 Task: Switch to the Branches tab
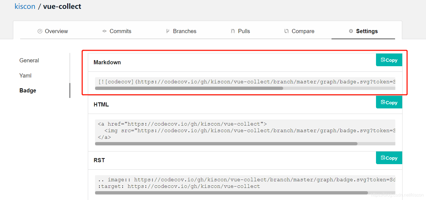(185, 31)
